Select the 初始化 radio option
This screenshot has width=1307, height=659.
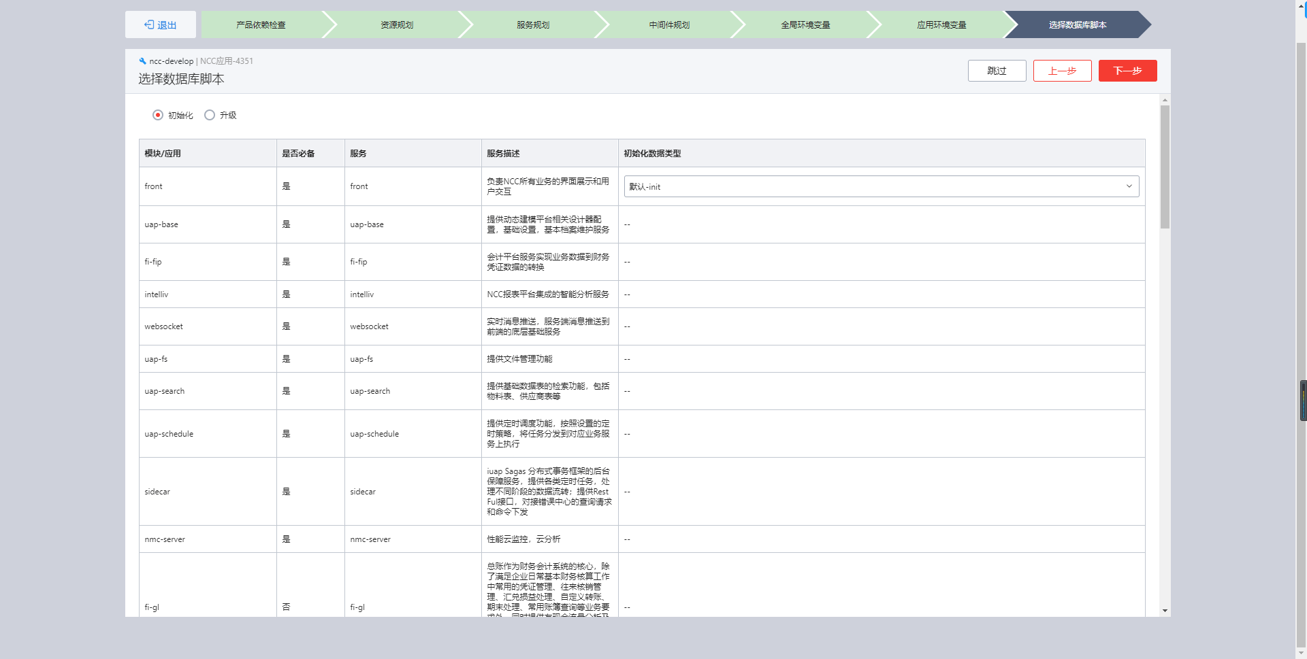(158, 115)
